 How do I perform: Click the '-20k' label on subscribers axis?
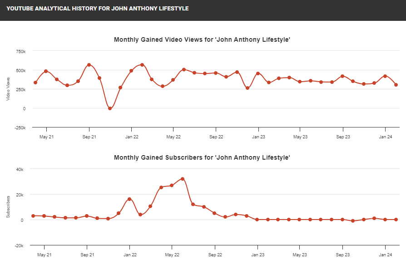point(19,246)
